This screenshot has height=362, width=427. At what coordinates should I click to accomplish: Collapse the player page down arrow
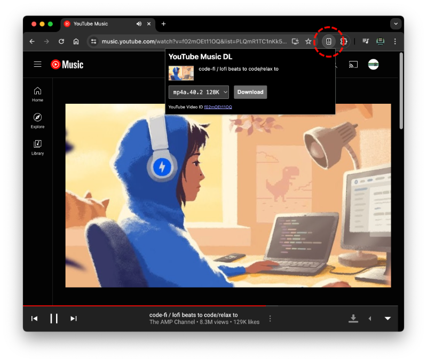click(x=388, y=319)
